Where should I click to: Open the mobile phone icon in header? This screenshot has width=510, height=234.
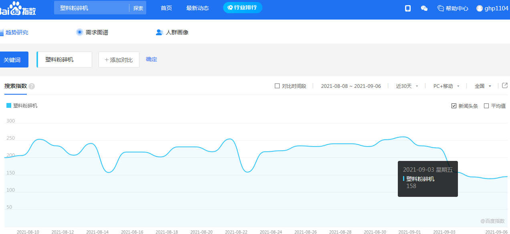click(408, 8)
